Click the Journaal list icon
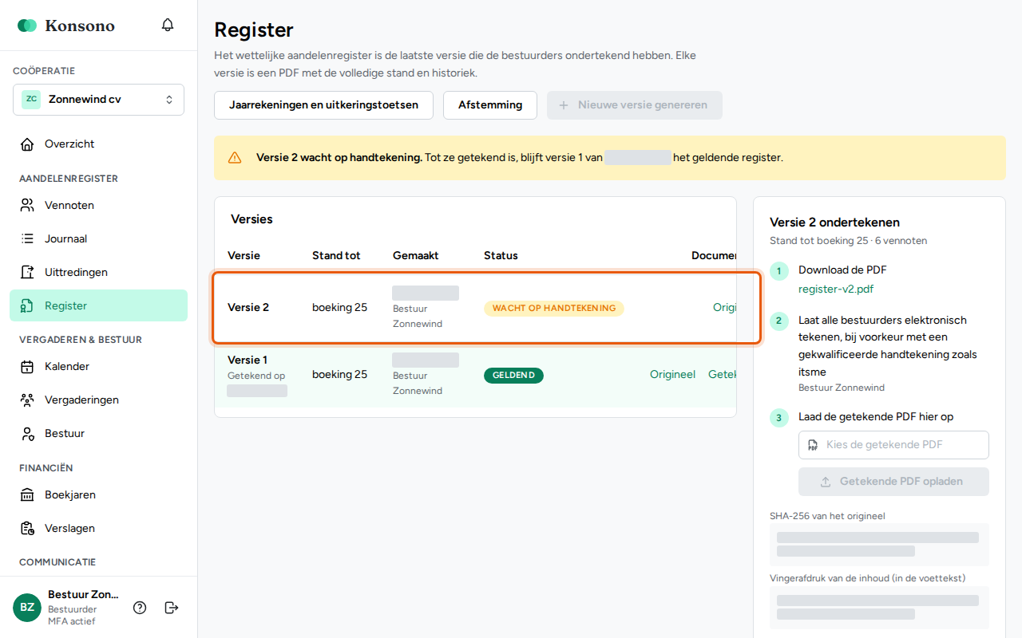1022x638 pixels. pos(28,239)
